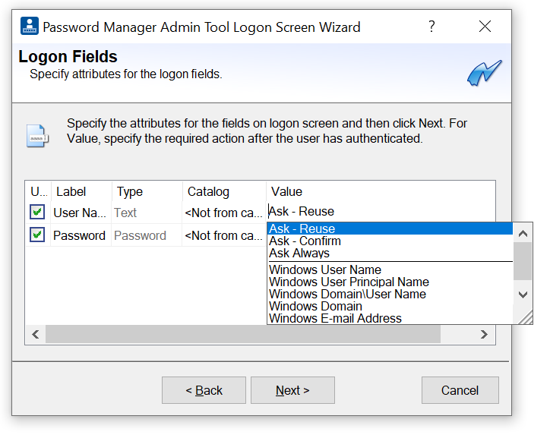The width and height of the screenshot is (550, 438).
Task: Click the logon fields document icon
Action: 36,137
